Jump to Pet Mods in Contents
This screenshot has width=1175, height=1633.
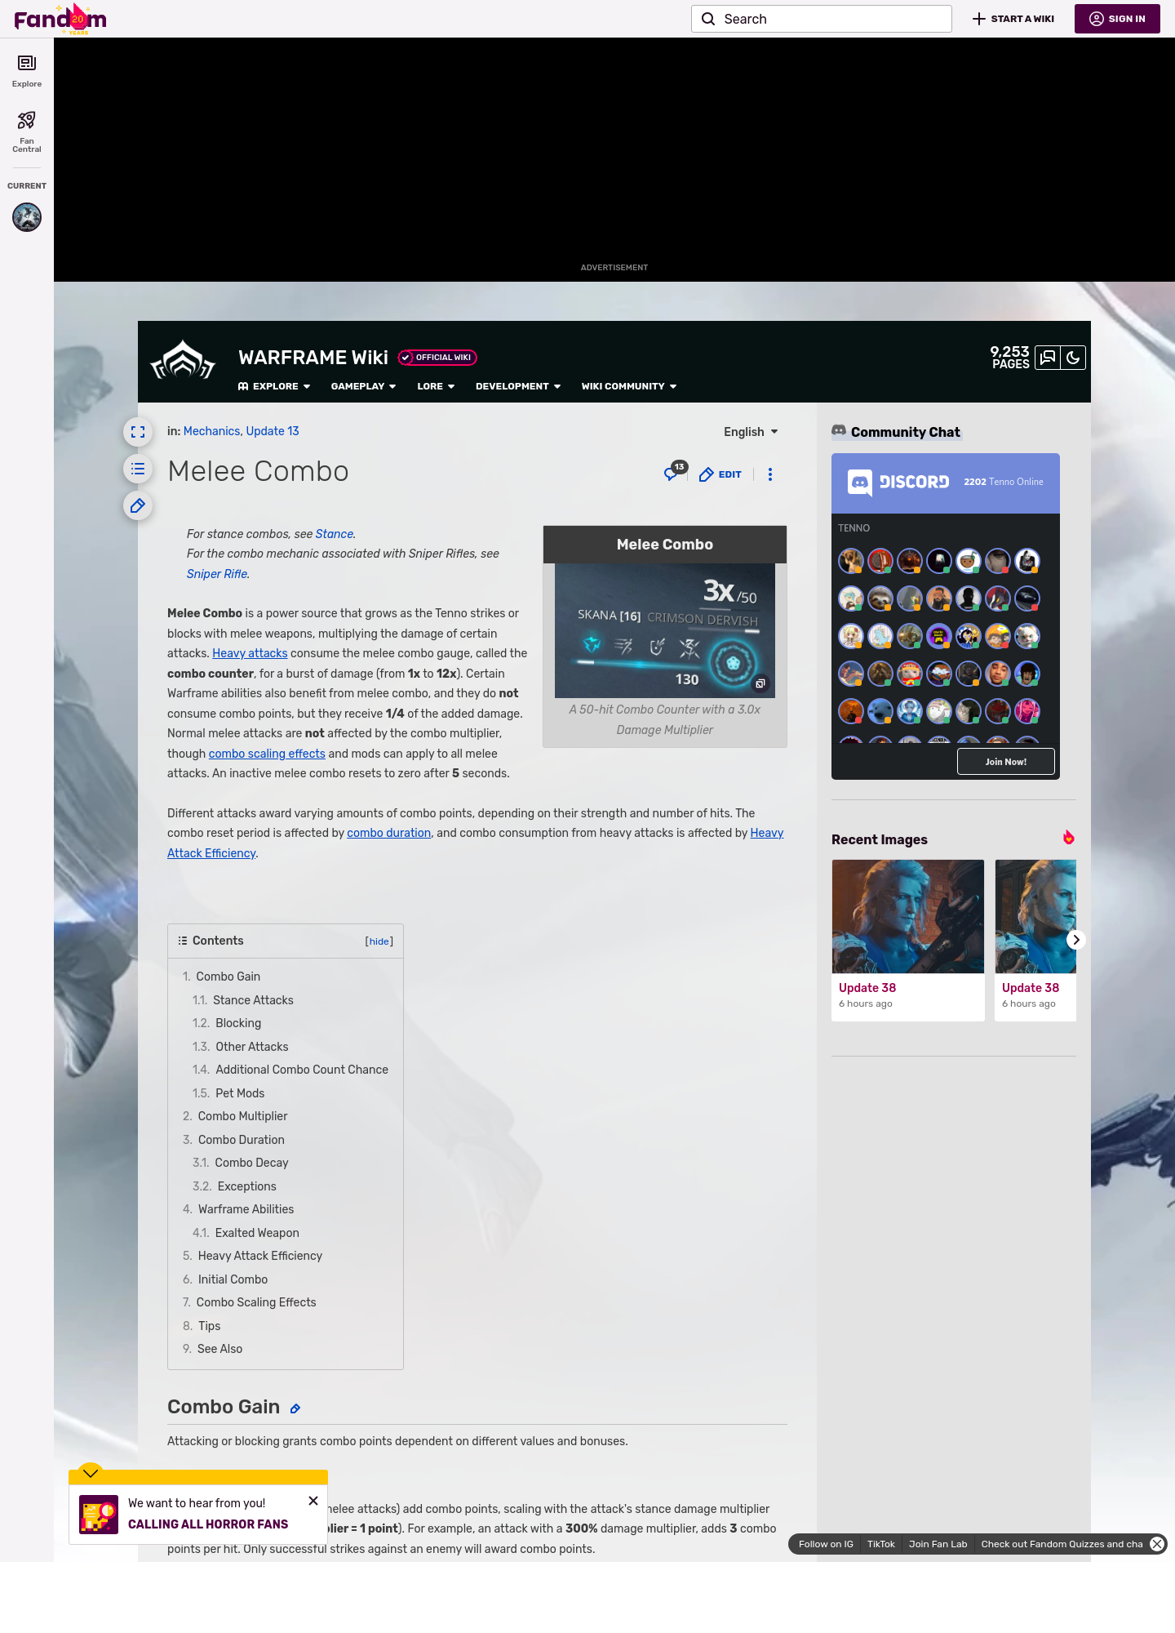point(240,1093)
